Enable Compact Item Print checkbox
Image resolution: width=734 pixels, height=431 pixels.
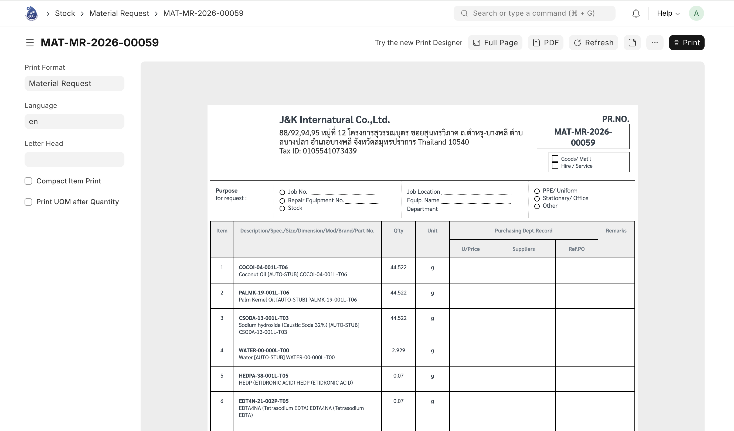pyautogui.click(x=28, y=181)
